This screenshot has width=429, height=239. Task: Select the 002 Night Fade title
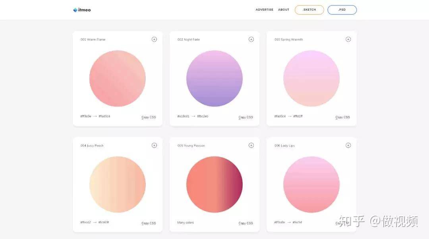point(189,39)
